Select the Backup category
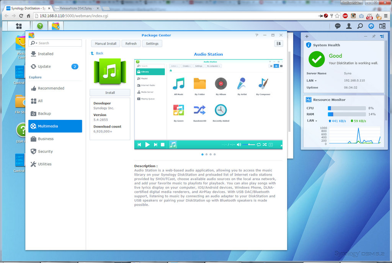Image resolution: width=392 pixels, height=263 pixels. point(55,114)
